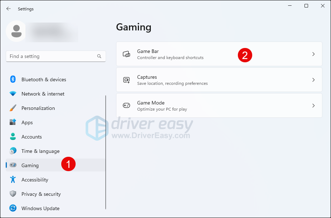The height and width of the screenshot is (218, 331).
Task: Go back using the back arrow
Action: (x=9, y=9)
